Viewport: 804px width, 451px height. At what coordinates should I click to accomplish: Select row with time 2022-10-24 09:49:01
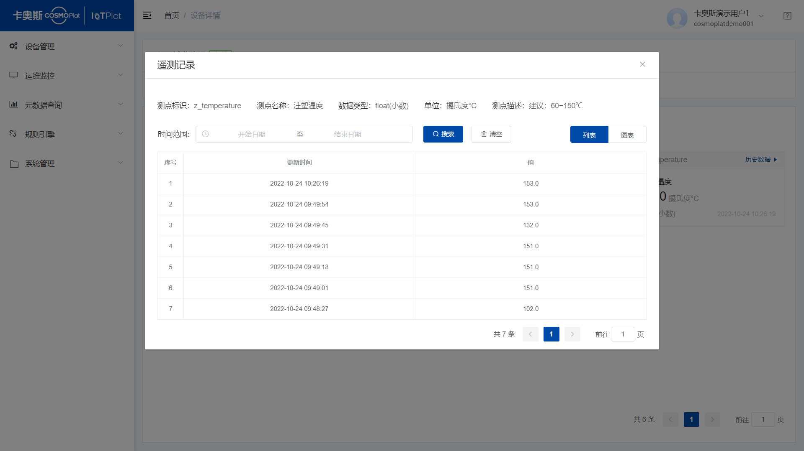(402, 288)
